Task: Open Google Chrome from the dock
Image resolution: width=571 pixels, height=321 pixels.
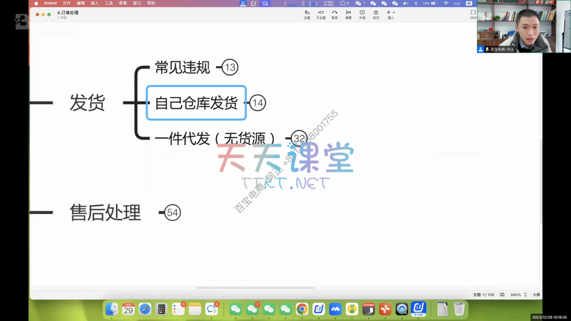Action: (x=302, y=309)
